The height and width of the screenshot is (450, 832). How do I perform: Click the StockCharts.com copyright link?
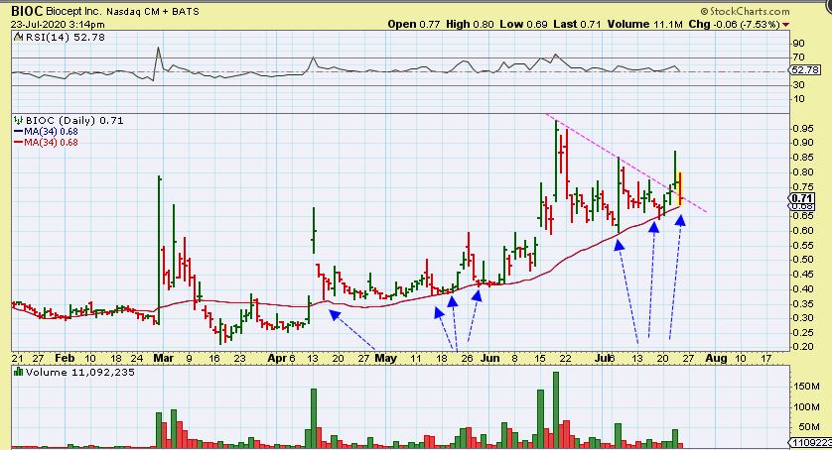coord(745,11)
